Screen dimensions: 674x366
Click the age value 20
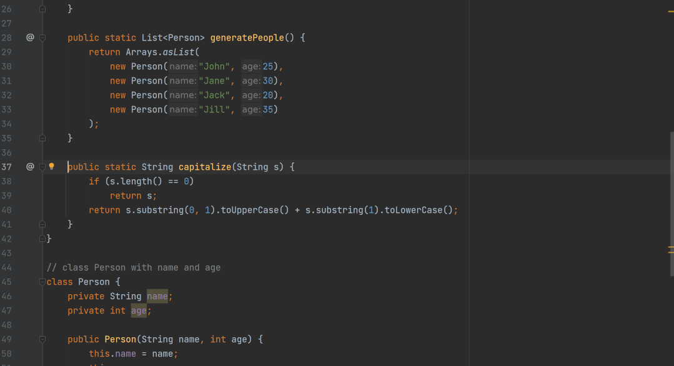(x=268, y=96)
